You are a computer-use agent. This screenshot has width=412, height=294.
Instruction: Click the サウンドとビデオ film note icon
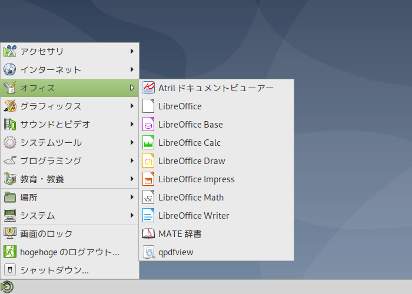[10, 124]
